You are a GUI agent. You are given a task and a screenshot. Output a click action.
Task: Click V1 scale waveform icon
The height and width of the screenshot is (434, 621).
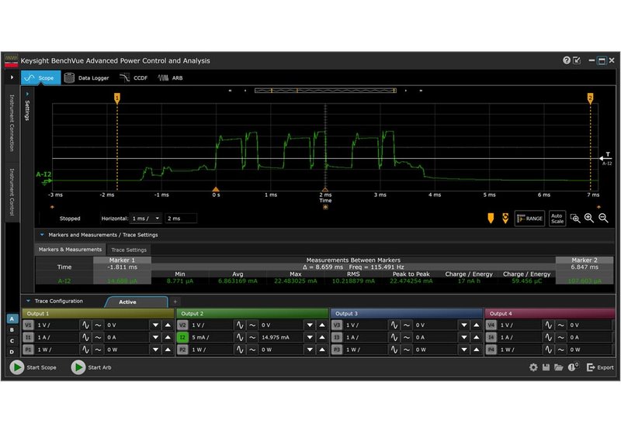pyautogui.click(x=85, y=325)
